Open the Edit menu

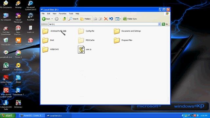(49, 14)
